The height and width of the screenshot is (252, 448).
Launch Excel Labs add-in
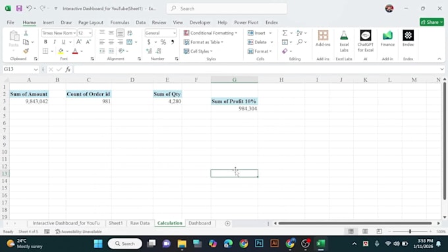[x=344, y=41]
